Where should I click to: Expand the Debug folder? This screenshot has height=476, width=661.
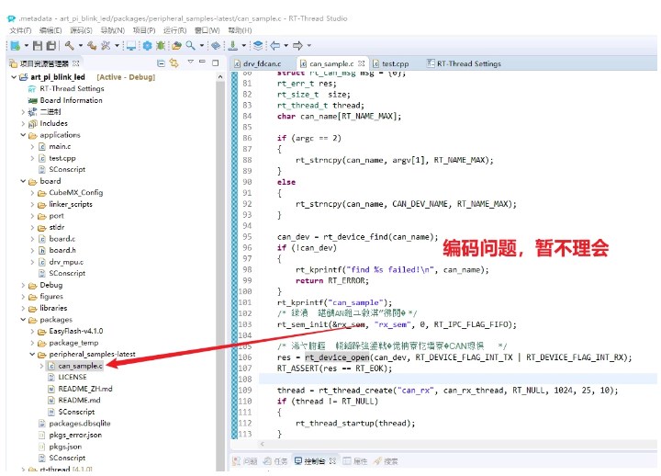tap(23, 285)
